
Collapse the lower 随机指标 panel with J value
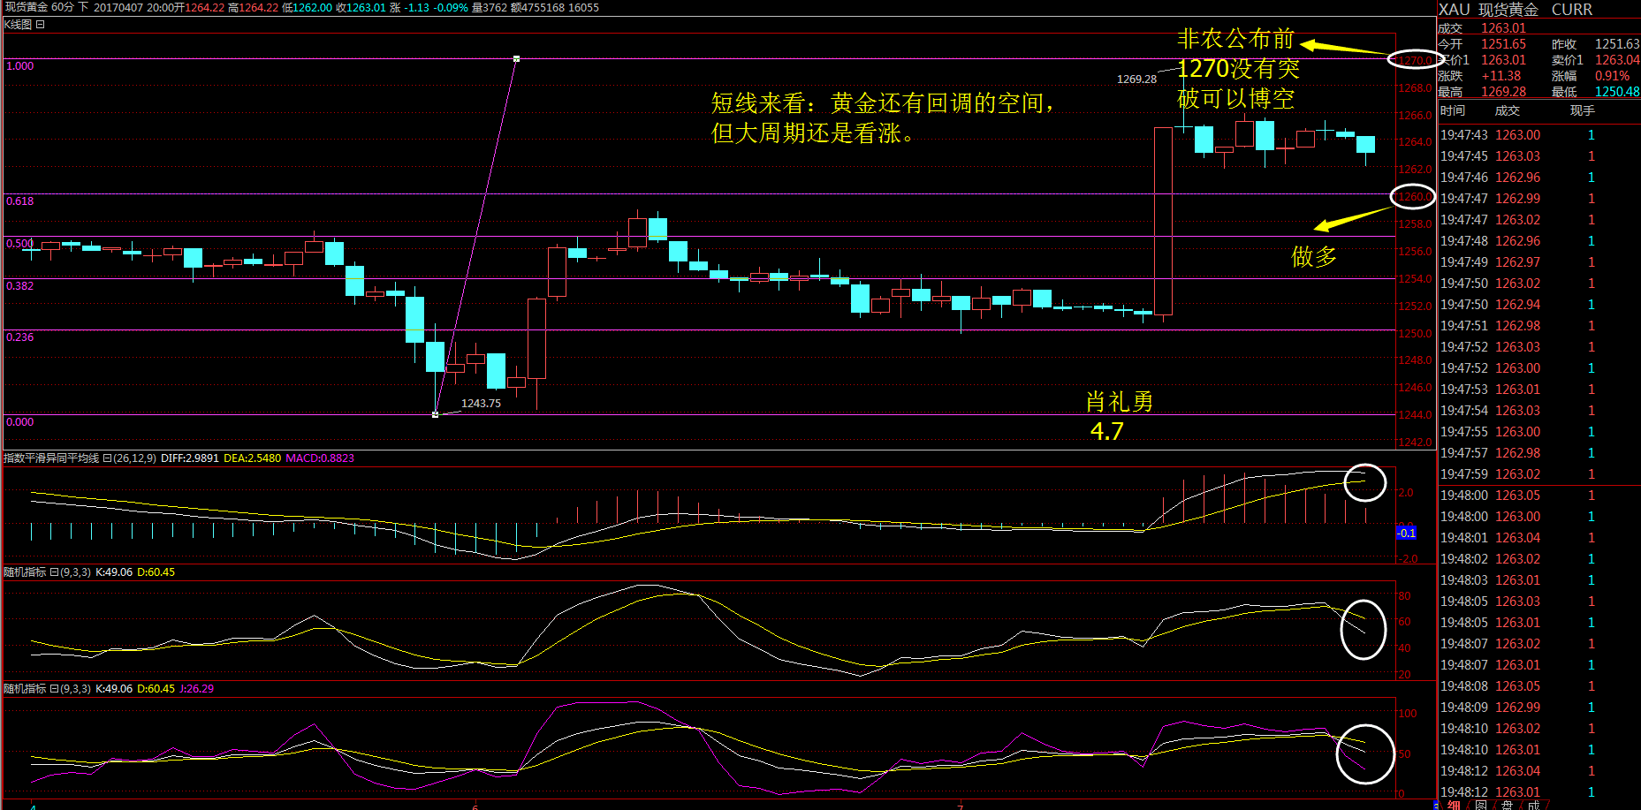tap(54, 689)
